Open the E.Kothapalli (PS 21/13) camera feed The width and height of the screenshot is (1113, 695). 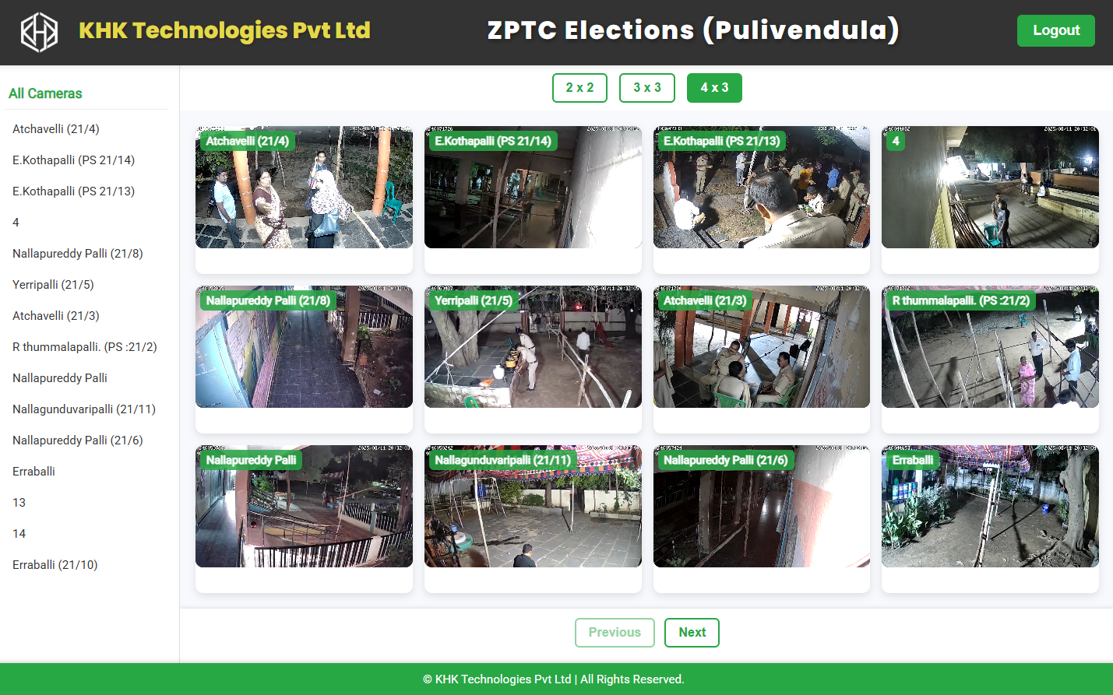[x=762, y=187]
